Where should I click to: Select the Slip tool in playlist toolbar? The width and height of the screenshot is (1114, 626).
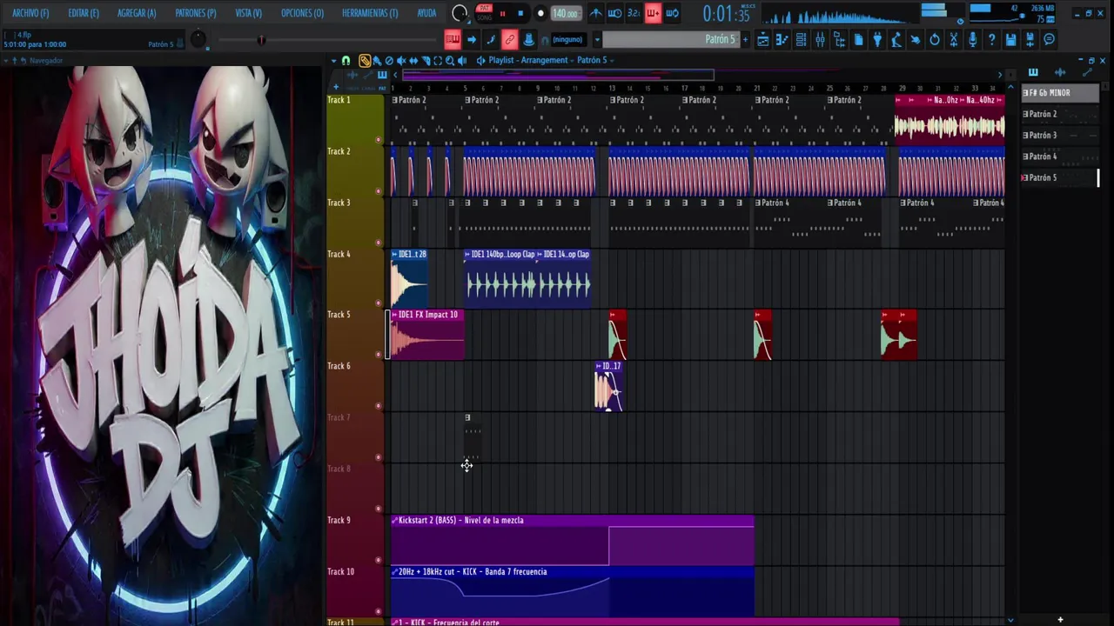click(x=413, y=61)
